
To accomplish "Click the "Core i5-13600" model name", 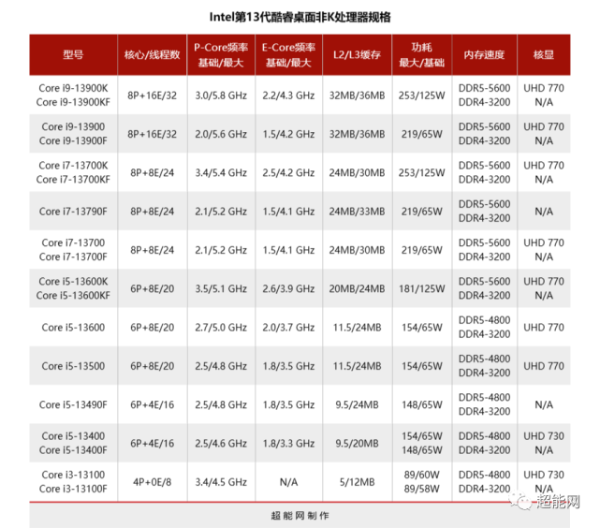I will click(x=73, y=328).
